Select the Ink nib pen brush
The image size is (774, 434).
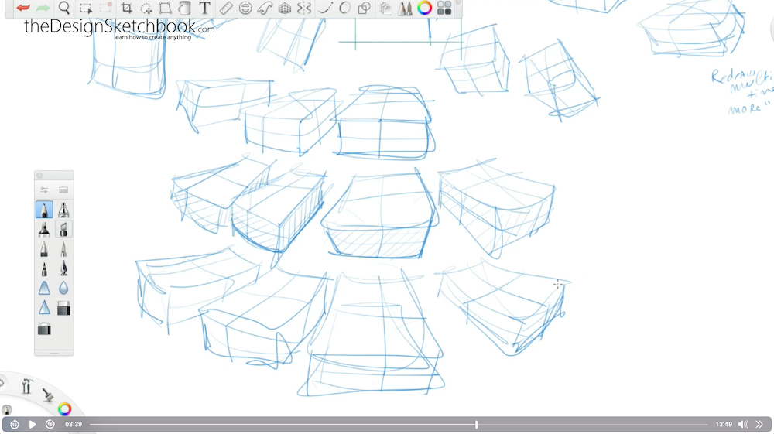pyautogui.click(x=63, y=268)
